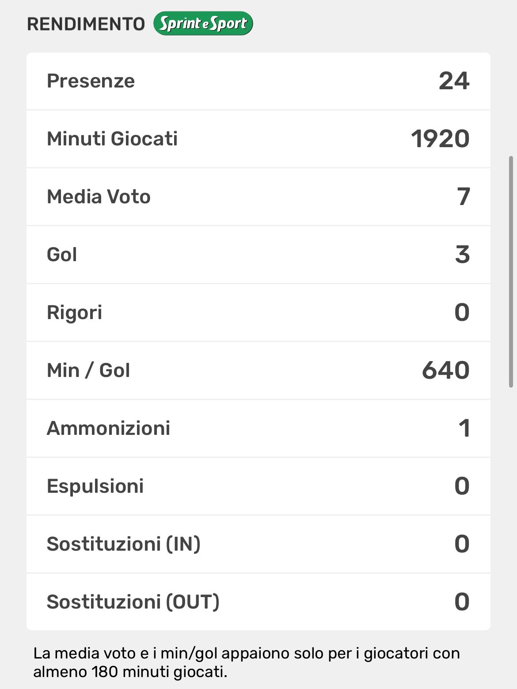Select the Sostituzioni (OUT) row
Screen dimensions: 517x689
(x=258, y=602)
